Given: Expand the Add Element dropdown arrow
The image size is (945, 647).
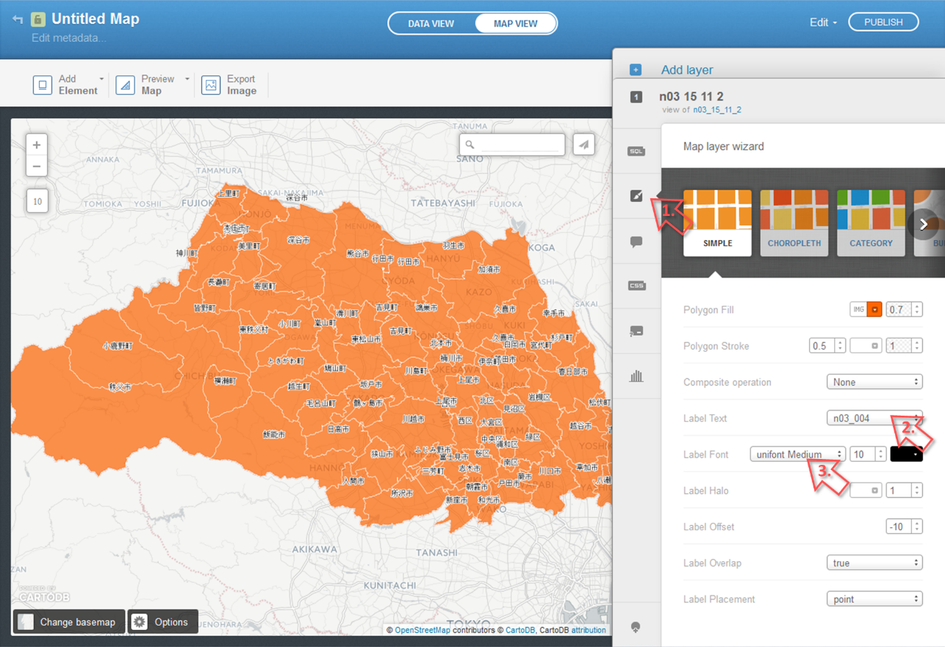Looking at the screenshot, I should [x=101, y=79].
